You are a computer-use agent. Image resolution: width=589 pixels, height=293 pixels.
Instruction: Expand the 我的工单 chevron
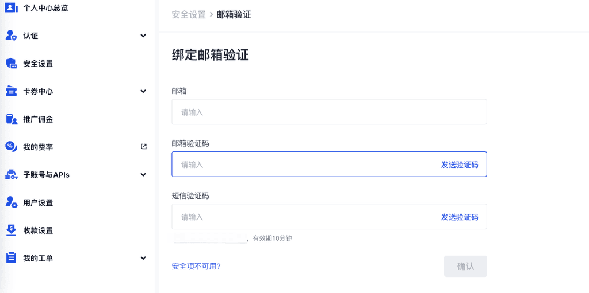(x=143, y=258)
